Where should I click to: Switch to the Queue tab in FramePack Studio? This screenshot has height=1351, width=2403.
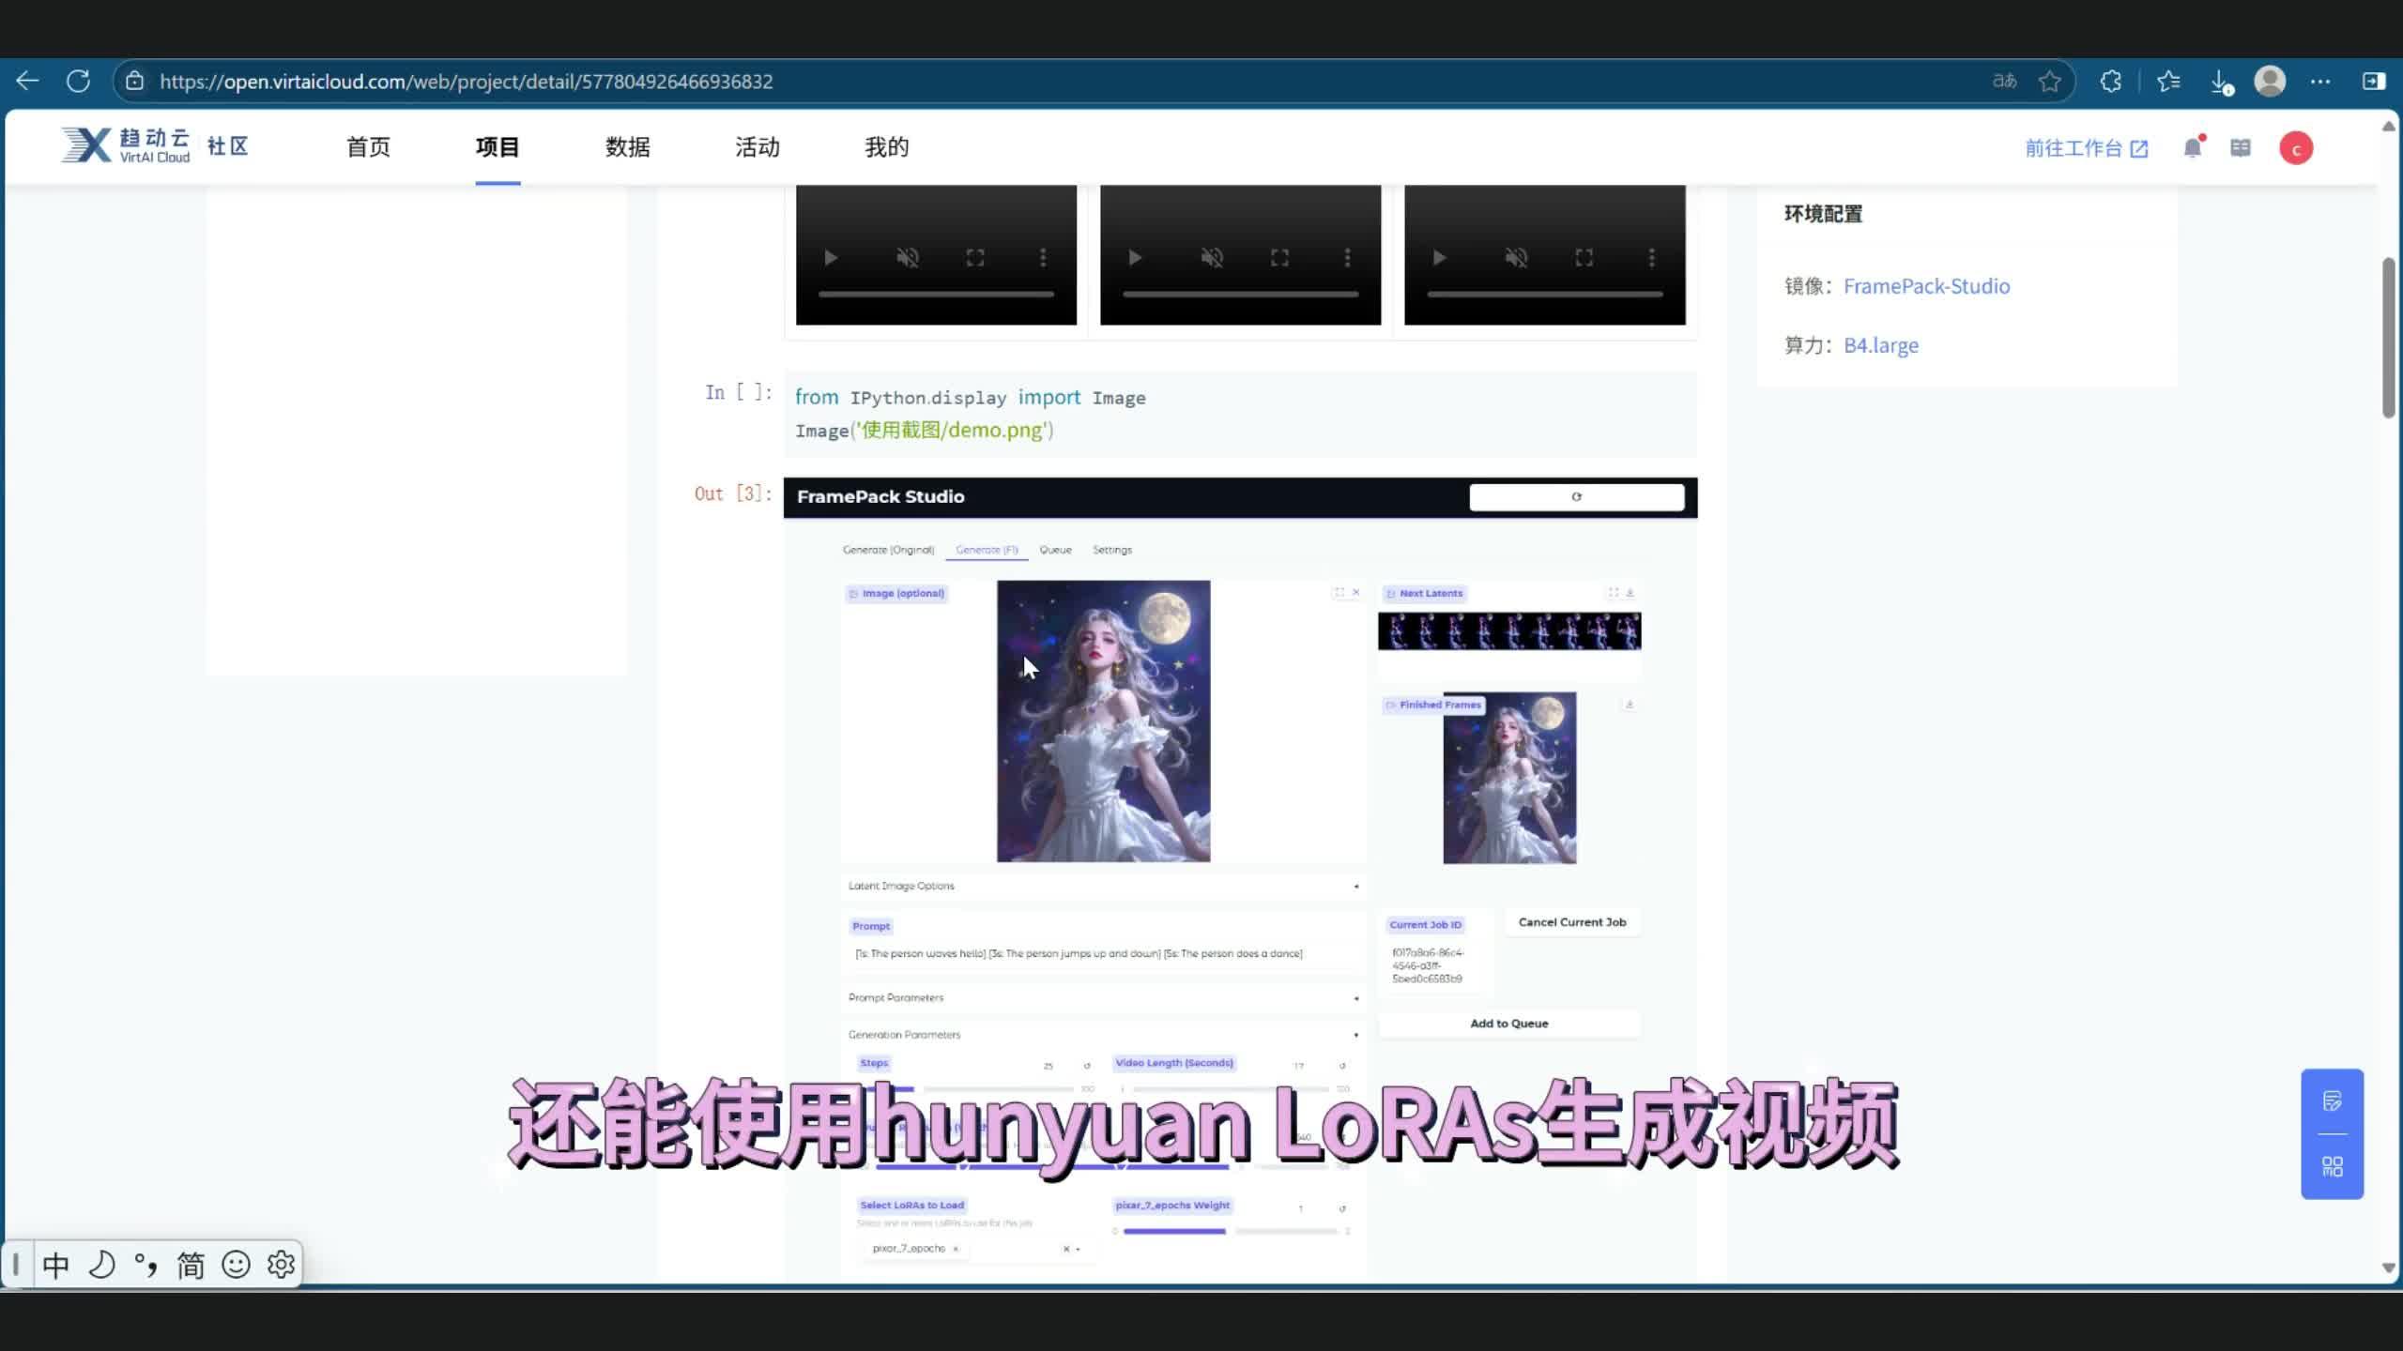(1055, 550)
